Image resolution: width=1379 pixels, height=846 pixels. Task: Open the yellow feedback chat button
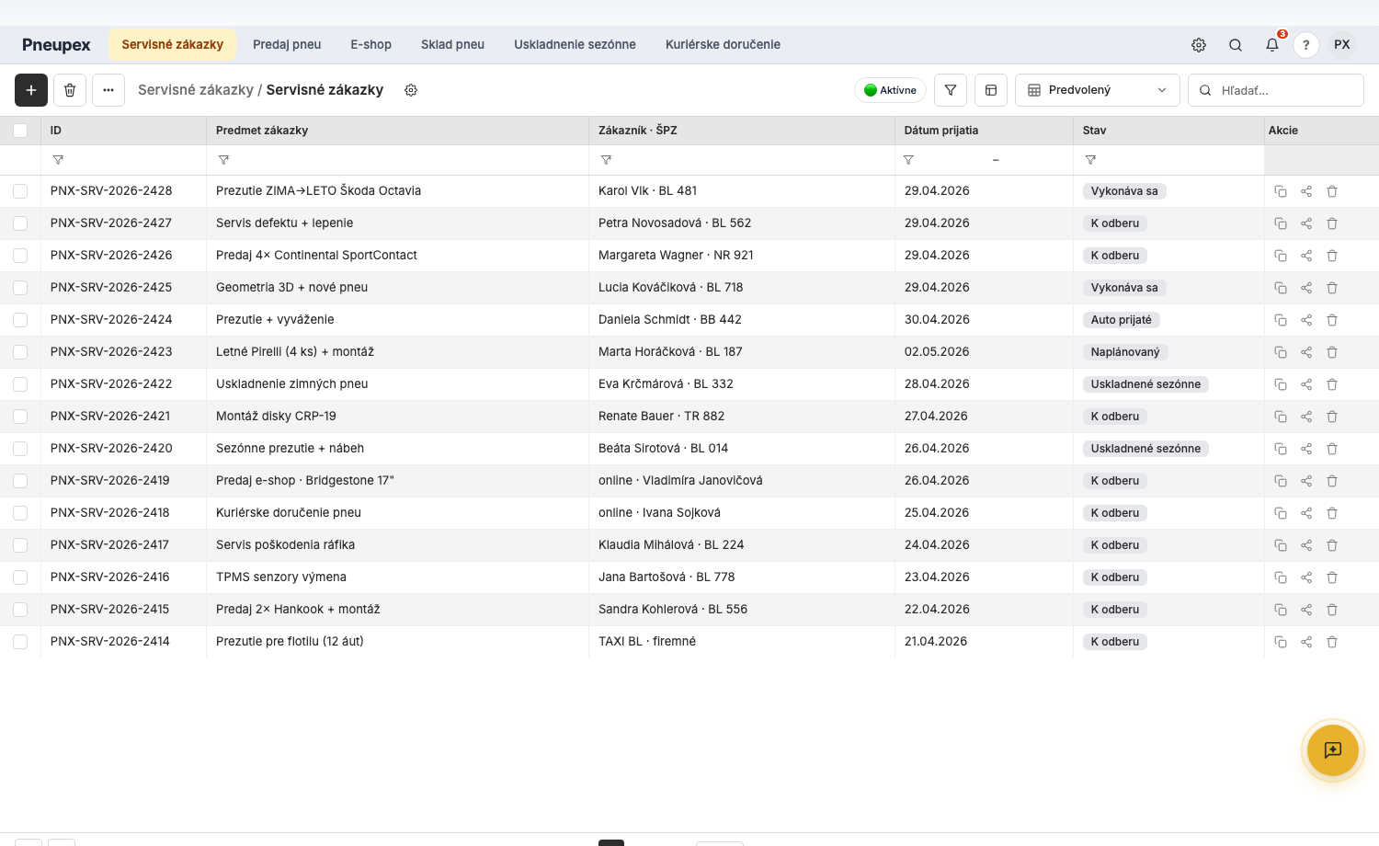[x=1333, y=750]
